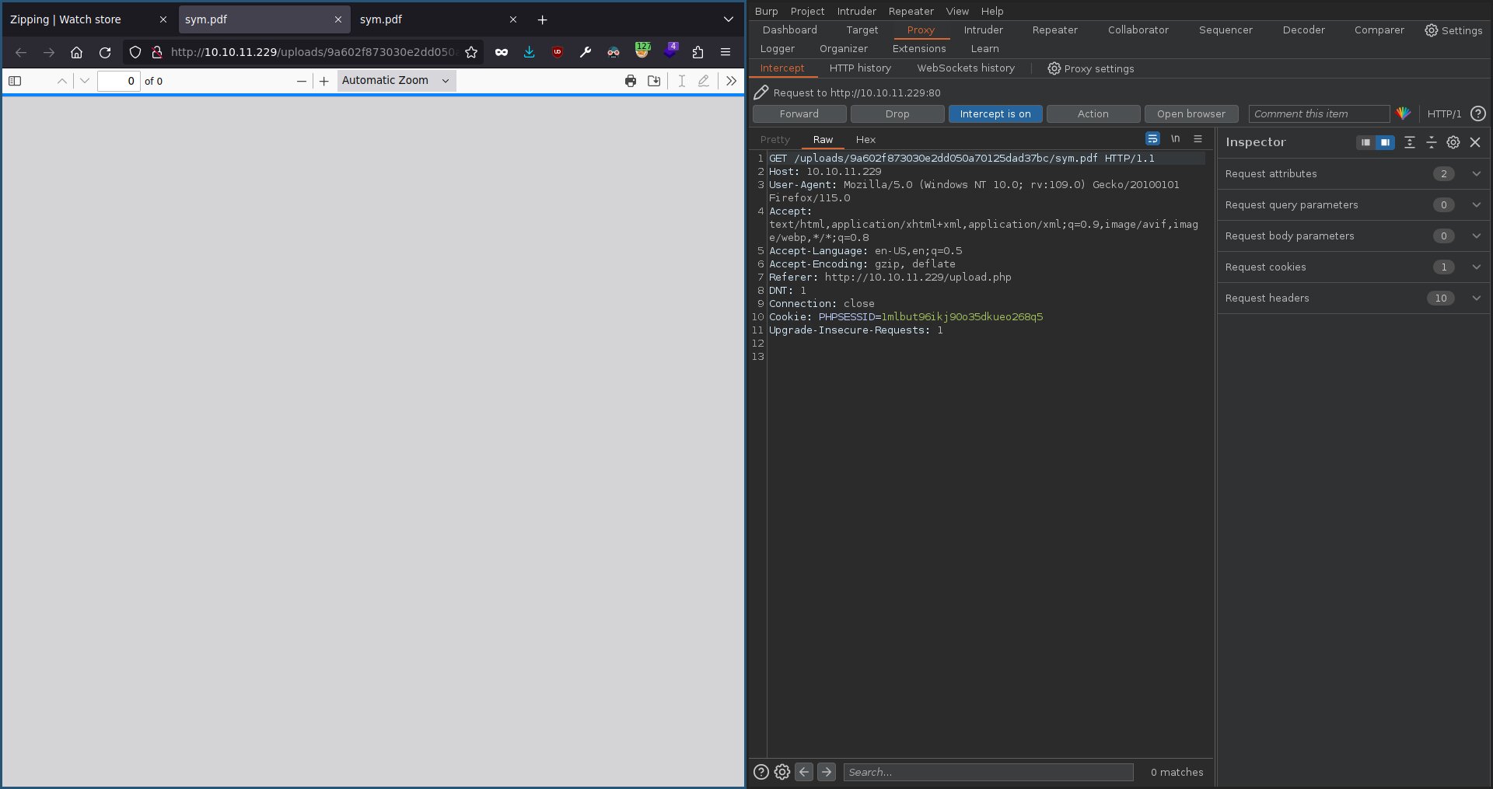1493x789 pixels.
Task: Select the Hex view tab
Action: tap(865, 140)
